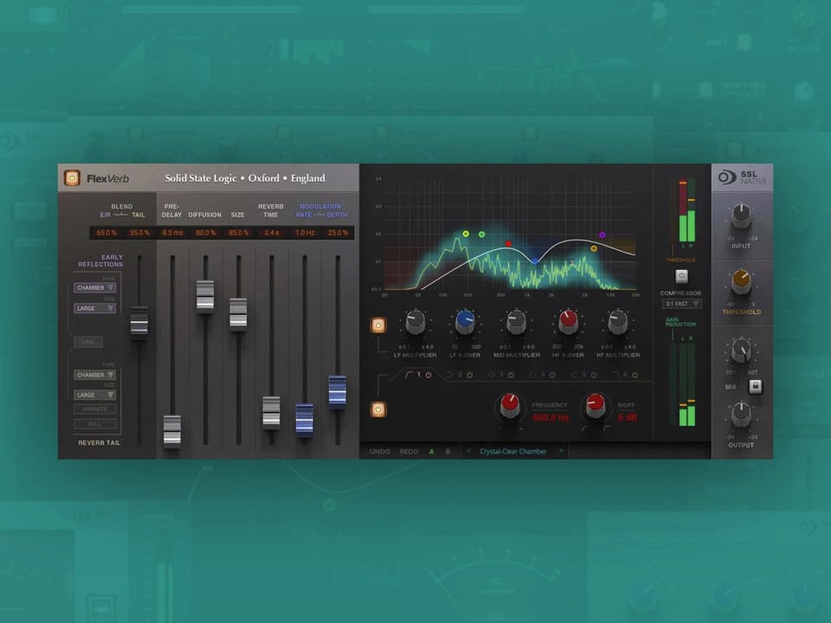This screenshot has height=623, width=831.
Task: Click the 2.4 s reverb time value
Action: [272, 233]
